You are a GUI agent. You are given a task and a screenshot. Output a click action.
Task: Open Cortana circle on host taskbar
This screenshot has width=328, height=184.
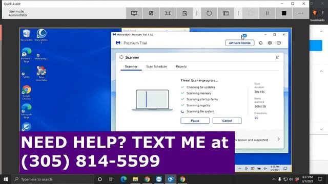pos(100,179)
